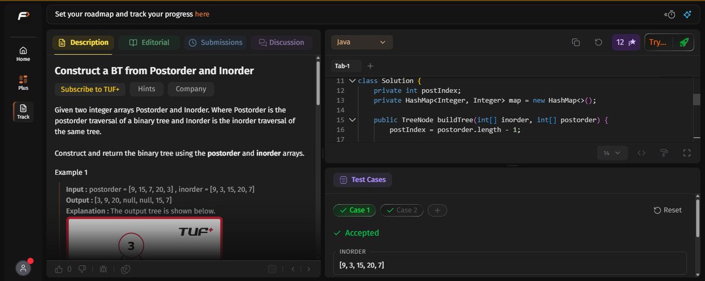Add a new editor tab with plus
This screenshot has height=281, width=705.
pyautogui.click(x=370, y=66)
